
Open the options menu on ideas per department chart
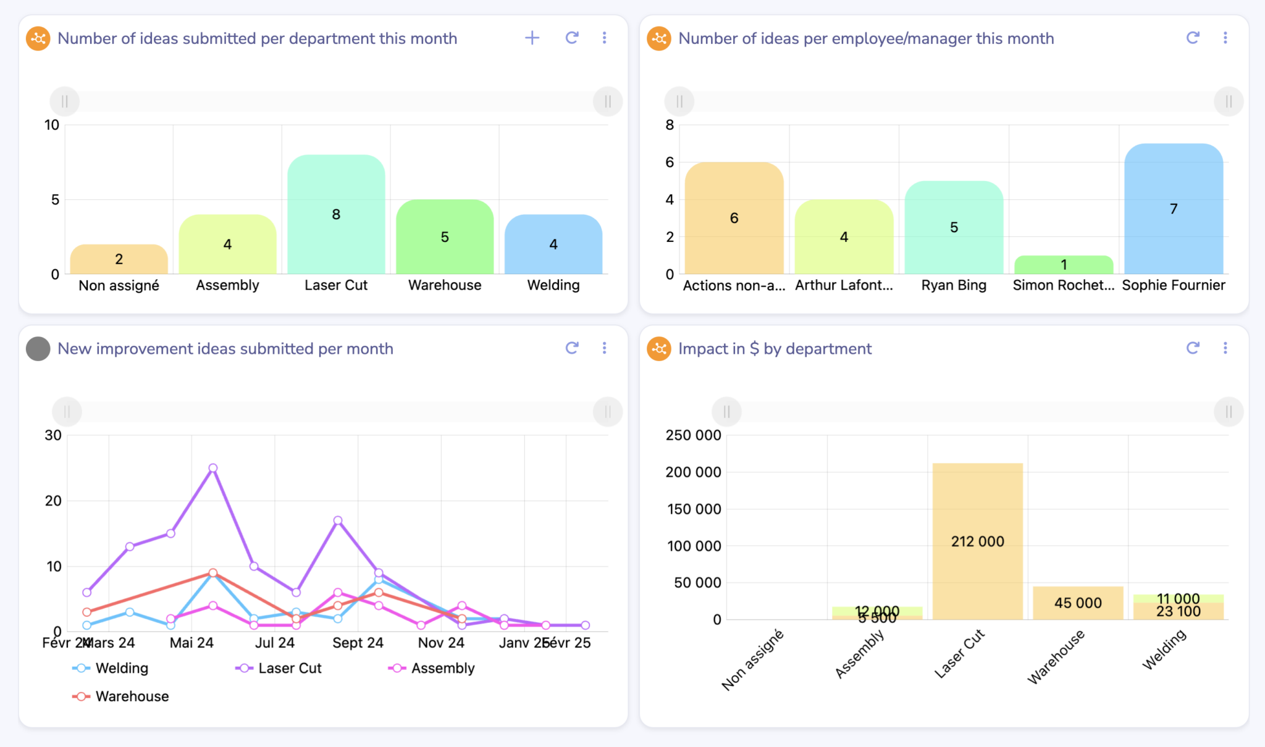coord(604,38)
